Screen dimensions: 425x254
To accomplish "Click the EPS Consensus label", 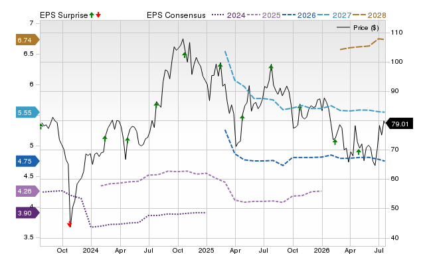I will point(176,15).
